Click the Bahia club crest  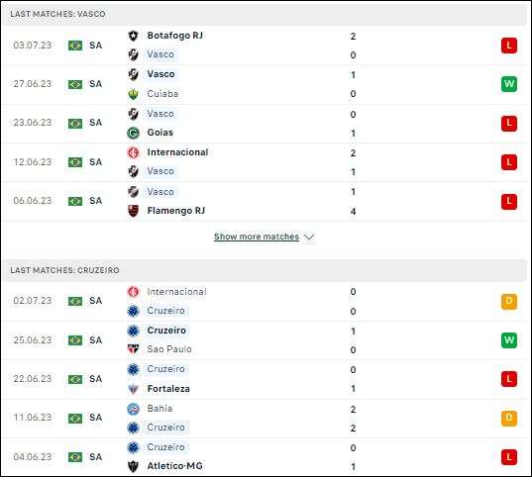coord(133,409)
